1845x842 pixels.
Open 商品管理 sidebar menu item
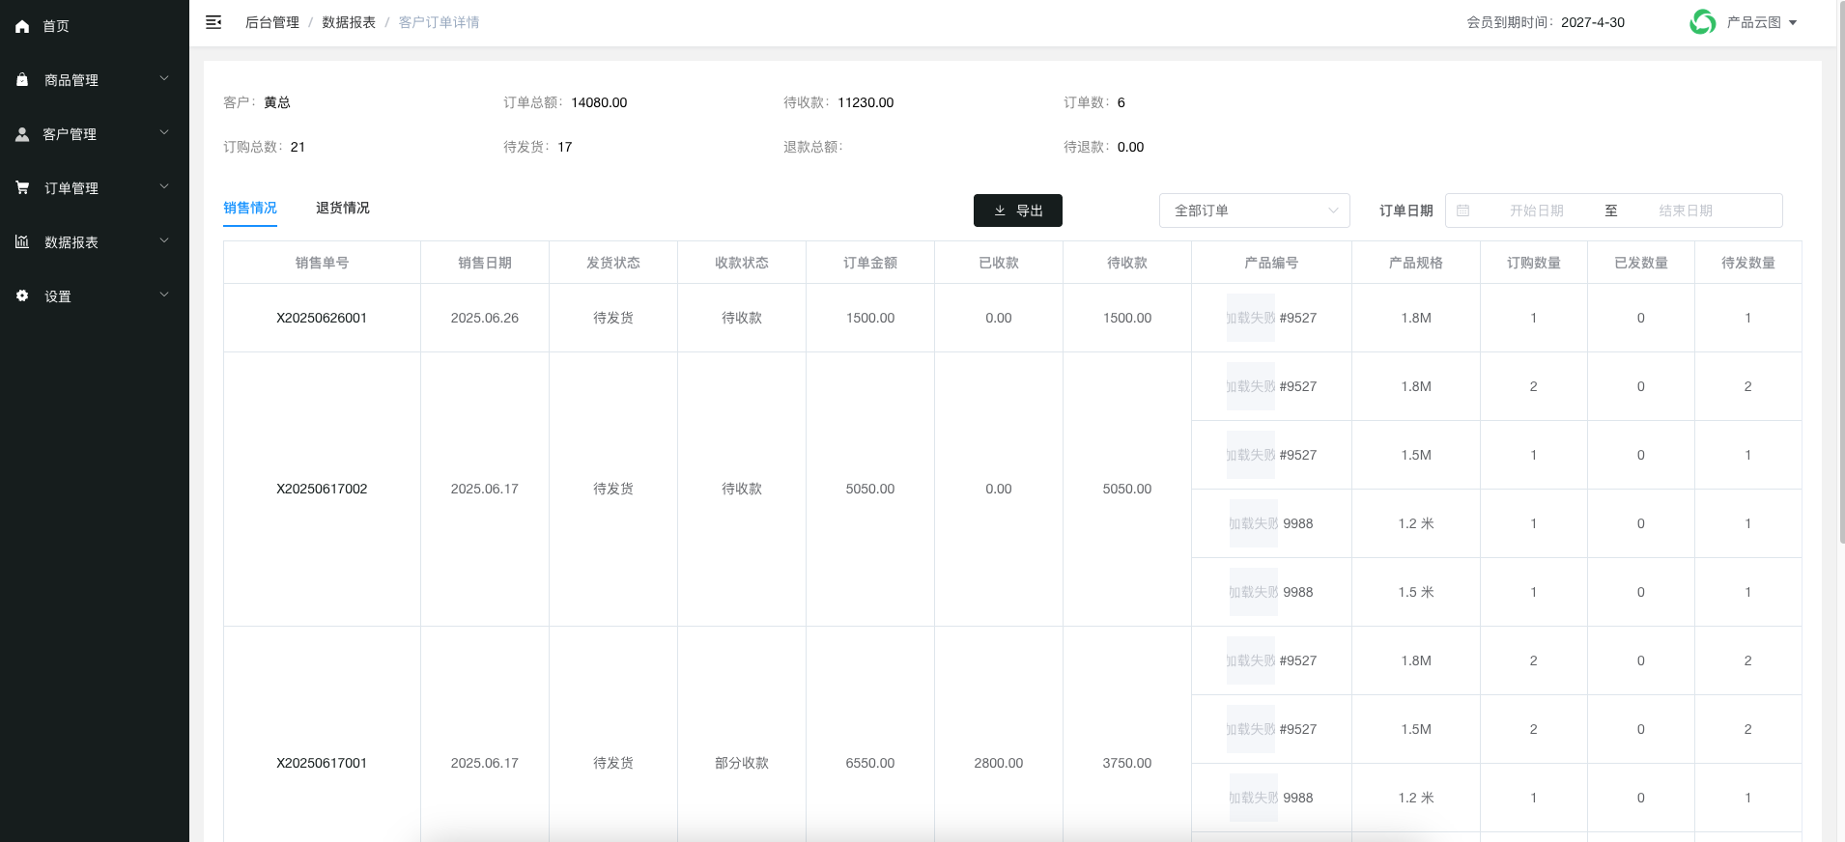coord(95,80)
